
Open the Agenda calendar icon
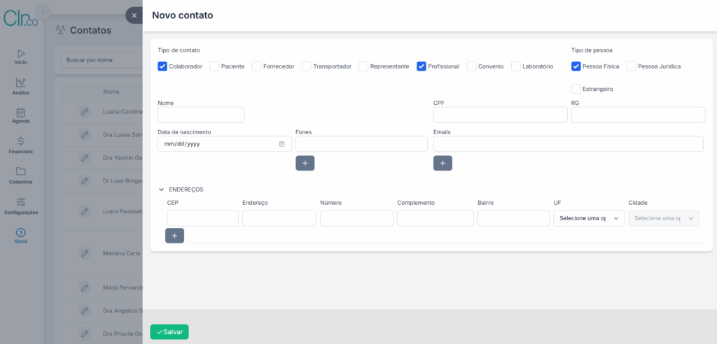pyautogui.click(x=20, y=112)
